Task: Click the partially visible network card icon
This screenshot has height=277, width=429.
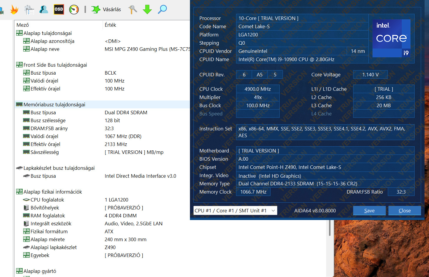Action: pyautogui.click(x=1, y=11)
